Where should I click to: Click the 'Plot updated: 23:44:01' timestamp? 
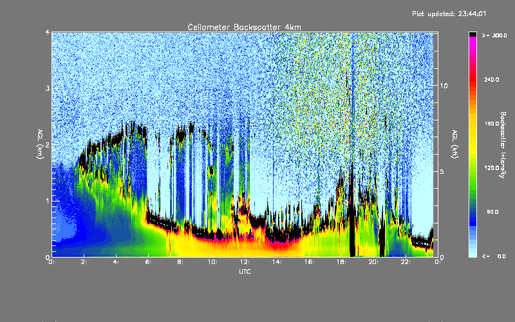pos(458,13)
